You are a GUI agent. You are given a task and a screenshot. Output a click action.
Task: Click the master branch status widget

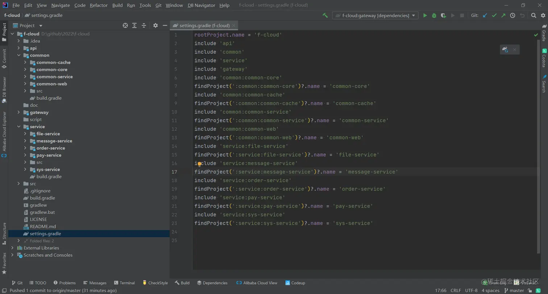(x=514, y=290)
